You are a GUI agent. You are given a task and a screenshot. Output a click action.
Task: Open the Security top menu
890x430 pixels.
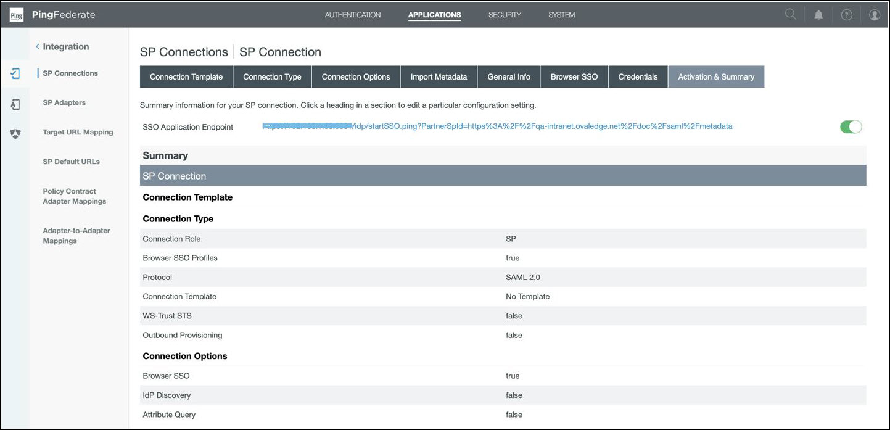coord(505,15)
